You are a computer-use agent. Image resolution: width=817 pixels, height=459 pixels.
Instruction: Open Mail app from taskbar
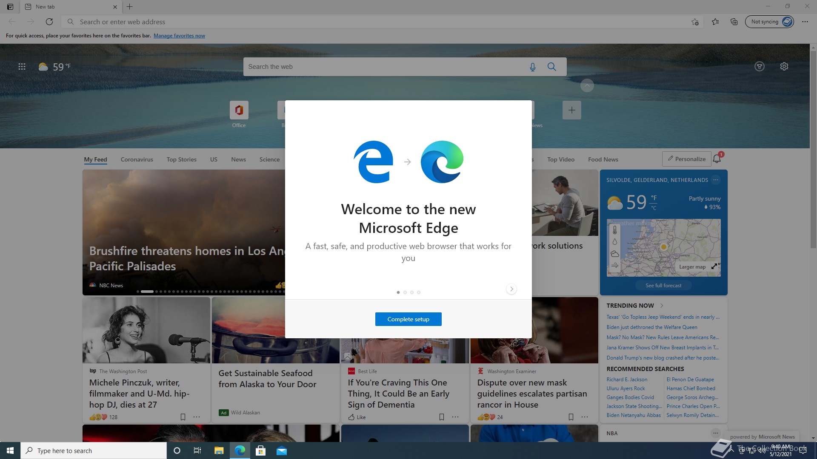(x=281, y=450)
